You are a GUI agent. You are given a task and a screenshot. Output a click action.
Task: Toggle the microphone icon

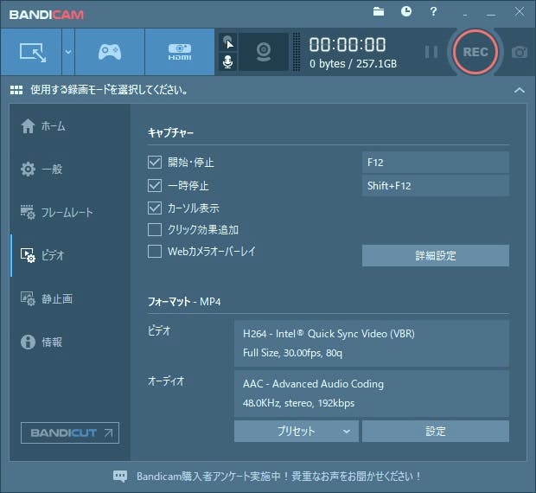coord(227,62)
